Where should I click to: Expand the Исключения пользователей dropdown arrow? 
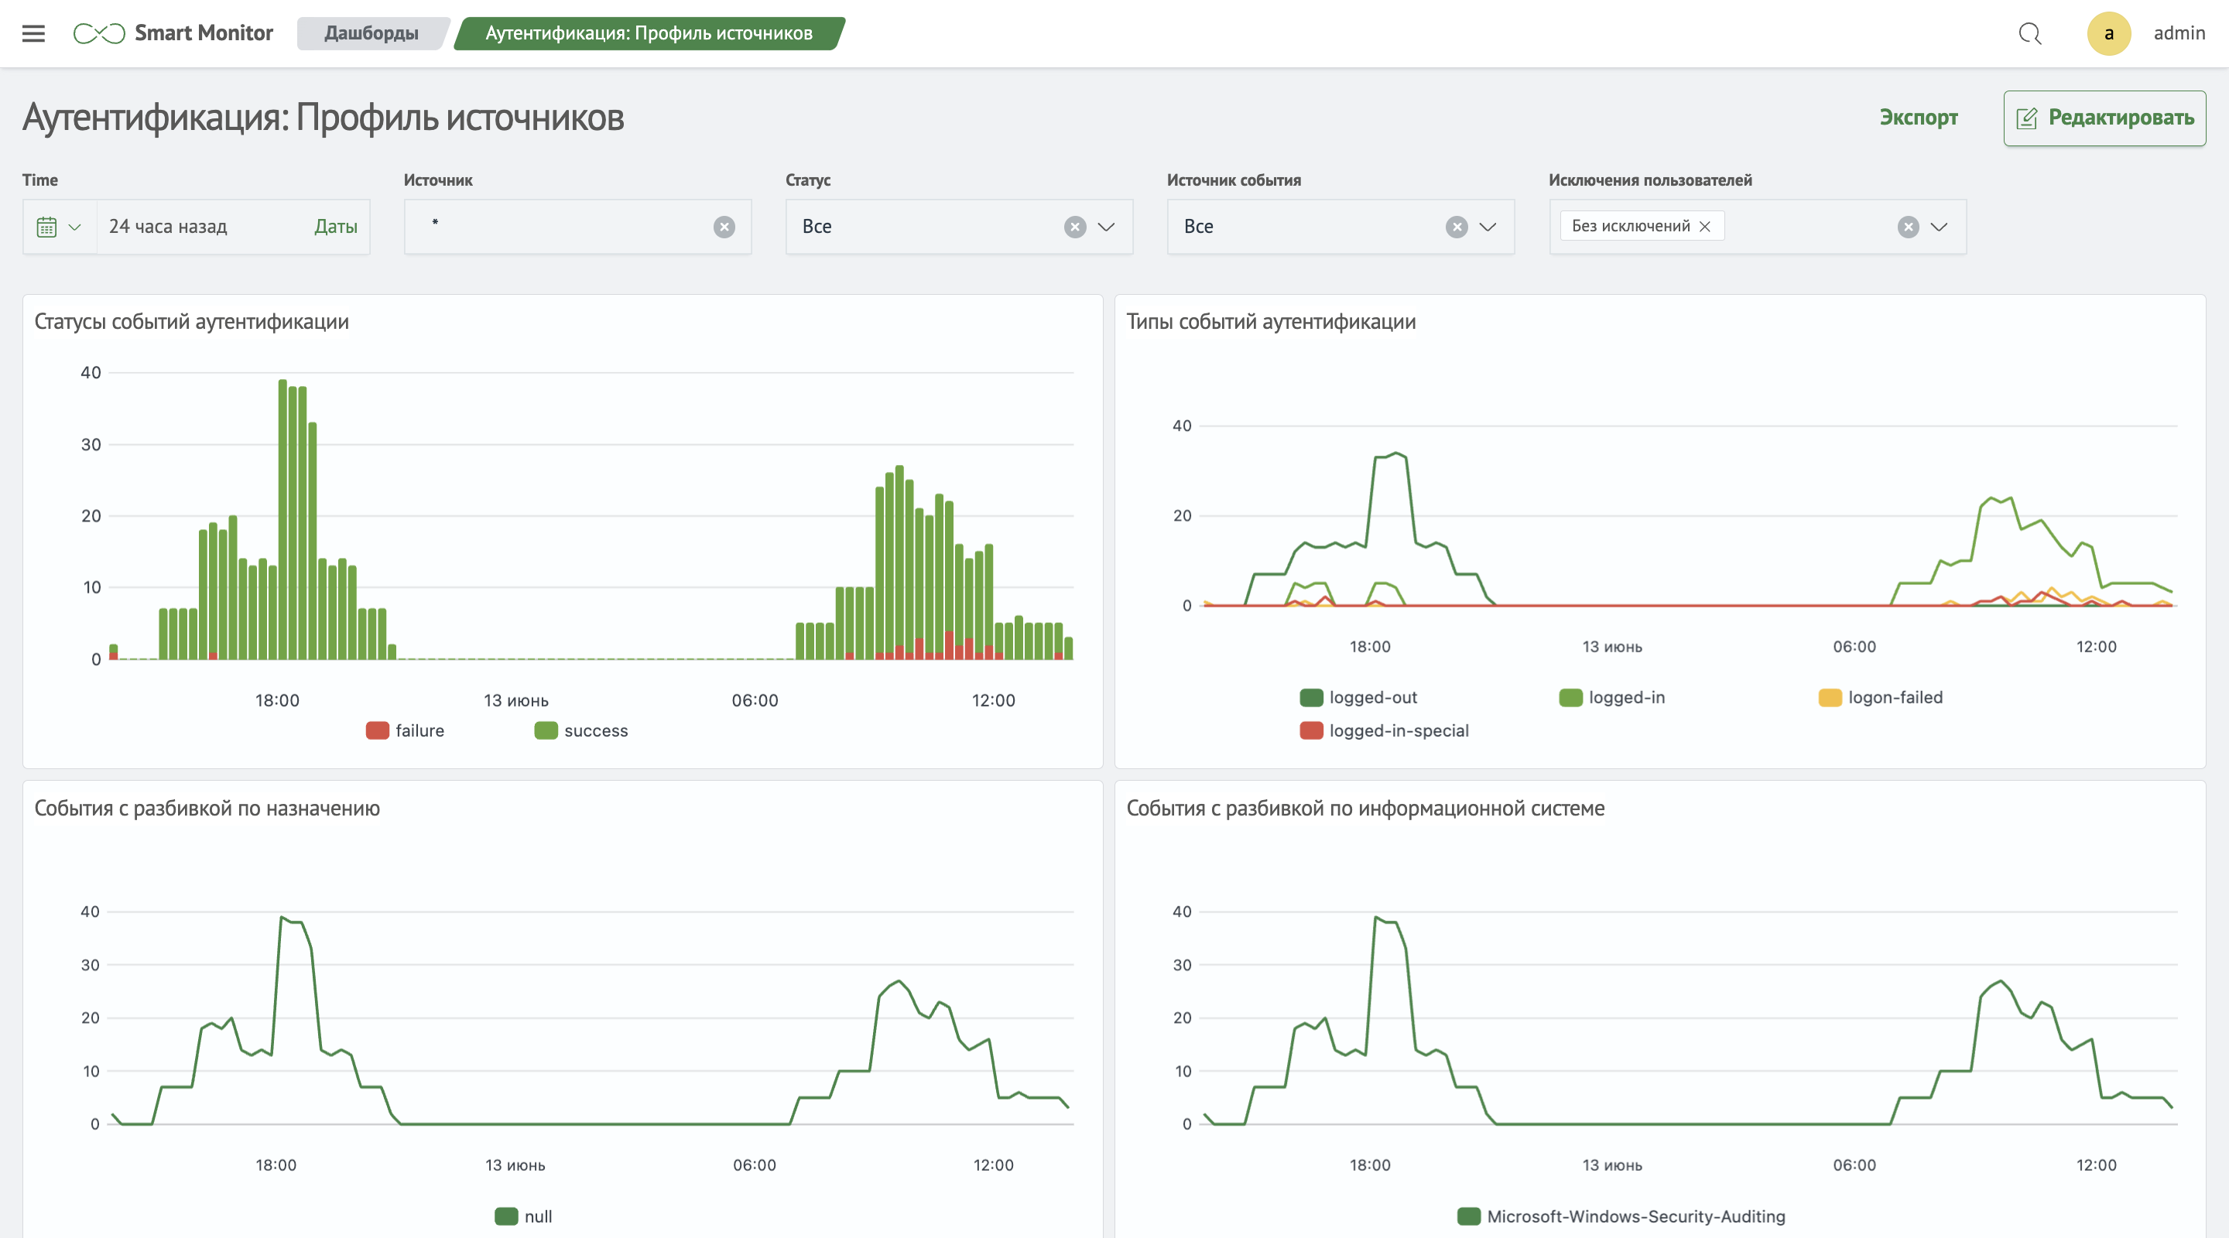click(x=1938, y=227)
